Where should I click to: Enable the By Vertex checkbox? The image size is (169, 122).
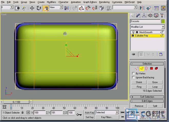133,74
